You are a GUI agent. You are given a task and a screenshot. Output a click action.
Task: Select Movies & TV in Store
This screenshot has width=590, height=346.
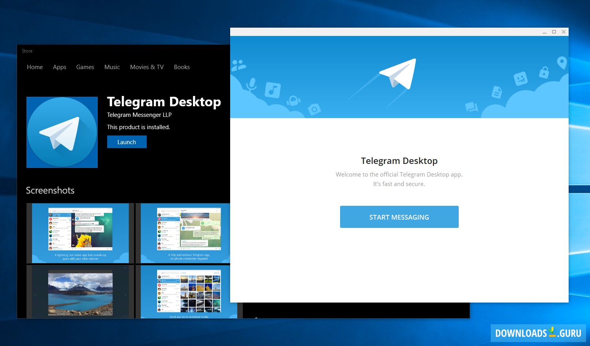tap(147, 67)
